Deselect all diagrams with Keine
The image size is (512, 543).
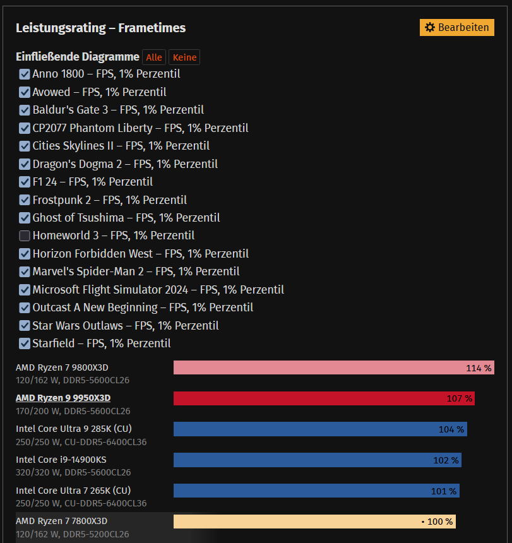pyautogui.click(x=184, y=57)
